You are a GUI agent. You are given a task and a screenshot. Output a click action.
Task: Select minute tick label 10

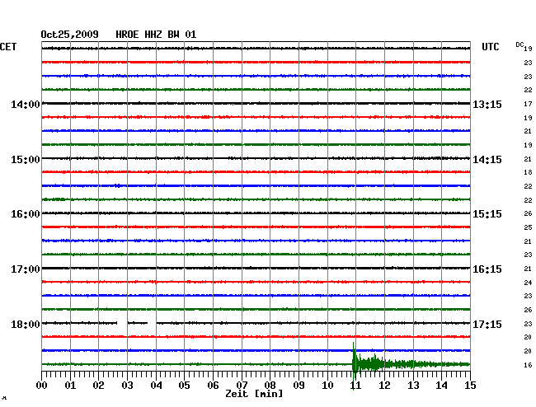327,386
